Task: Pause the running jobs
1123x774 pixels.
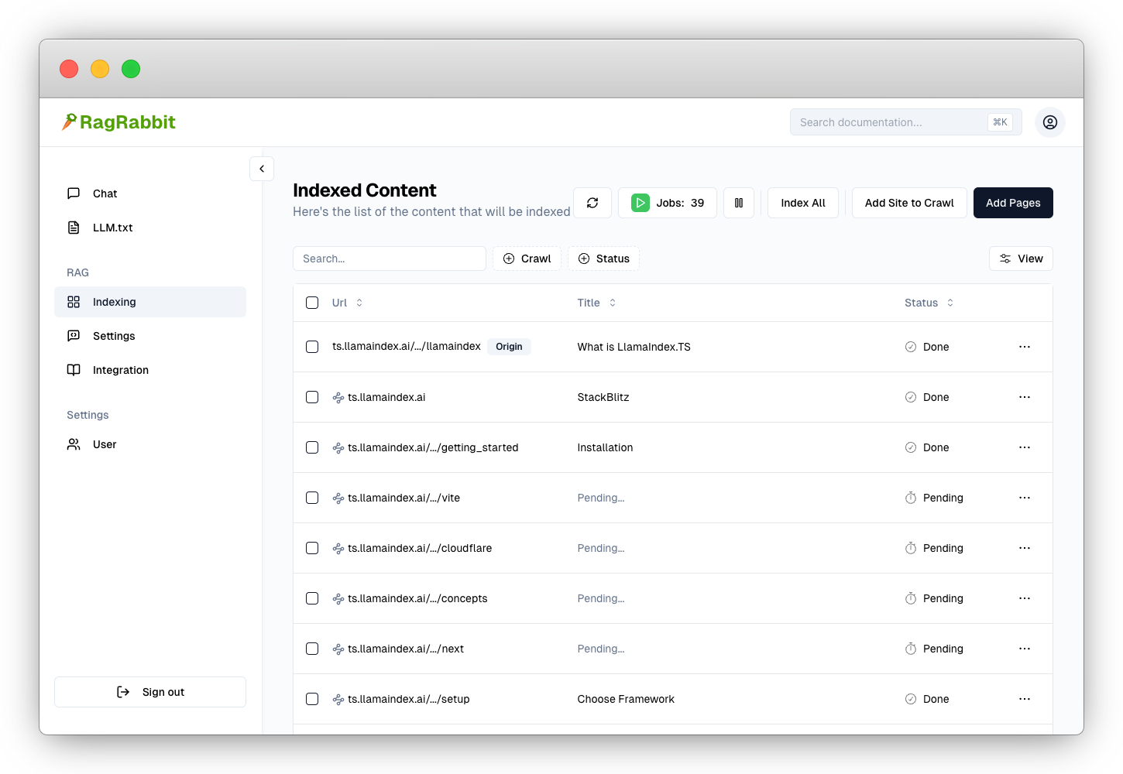Action: coord(739,203)
